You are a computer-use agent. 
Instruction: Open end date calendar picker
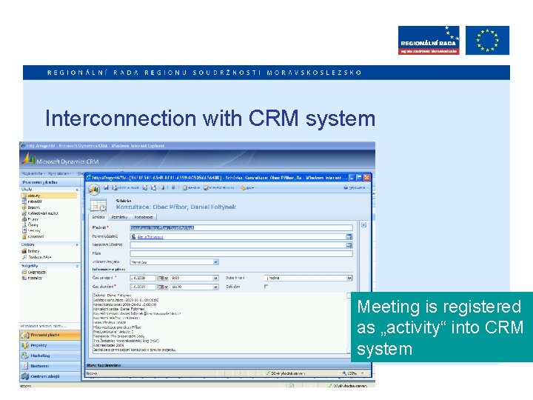coord(163,287)
